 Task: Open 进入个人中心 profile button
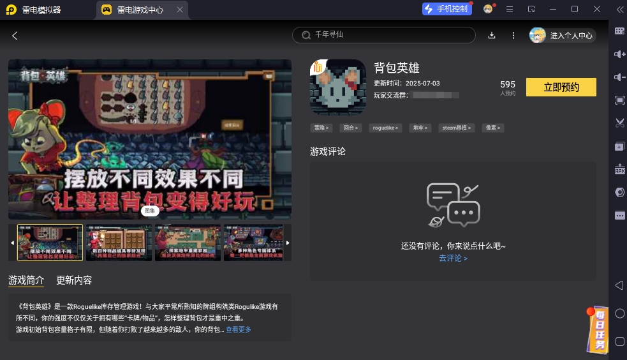pos(562,36)
